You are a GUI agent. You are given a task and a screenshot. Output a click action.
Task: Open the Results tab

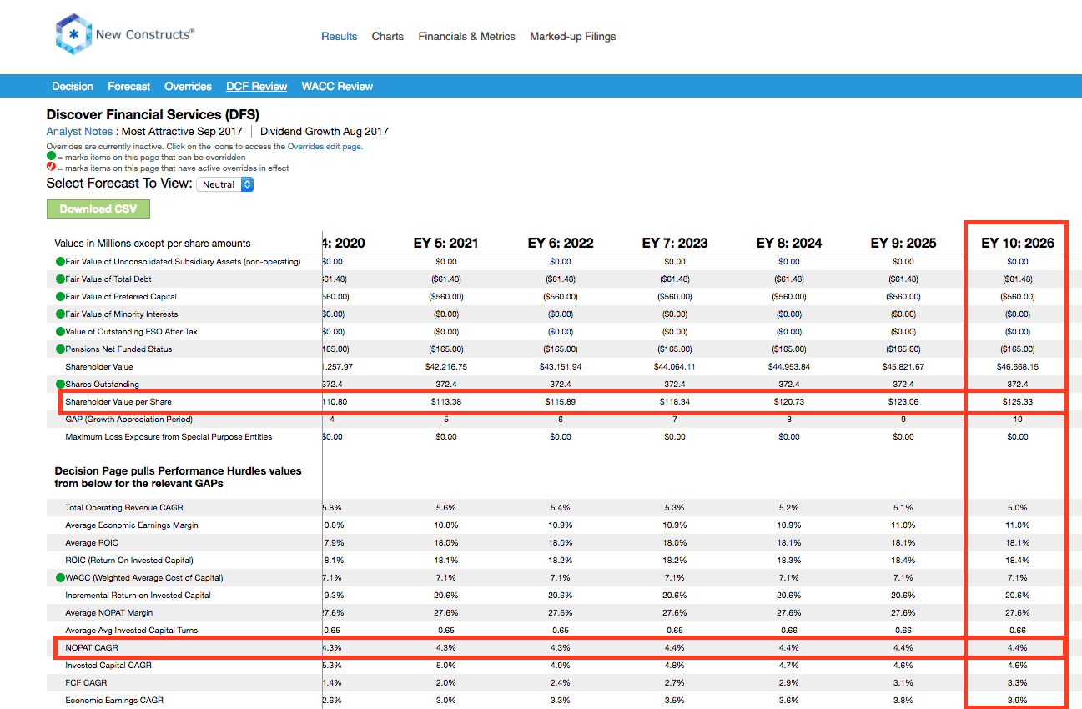[340, 37]
